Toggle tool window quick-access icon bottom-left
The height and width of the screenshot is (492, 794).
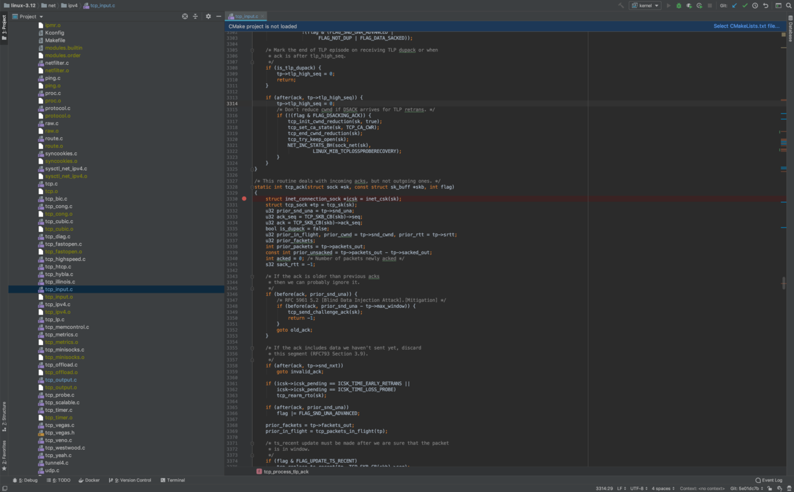[4, 488]
